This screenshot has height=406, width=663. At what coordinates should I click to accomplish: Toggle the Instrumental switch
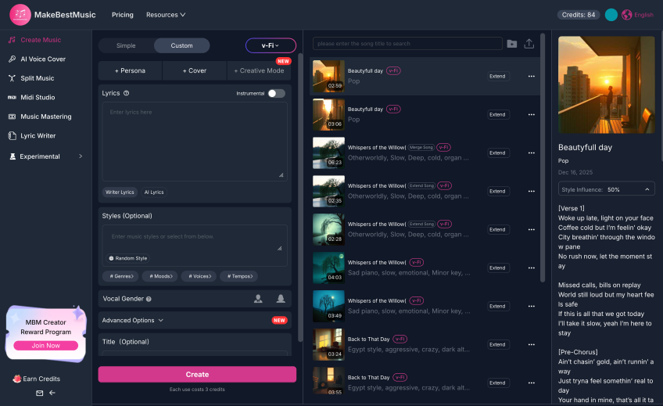point(277,93)
